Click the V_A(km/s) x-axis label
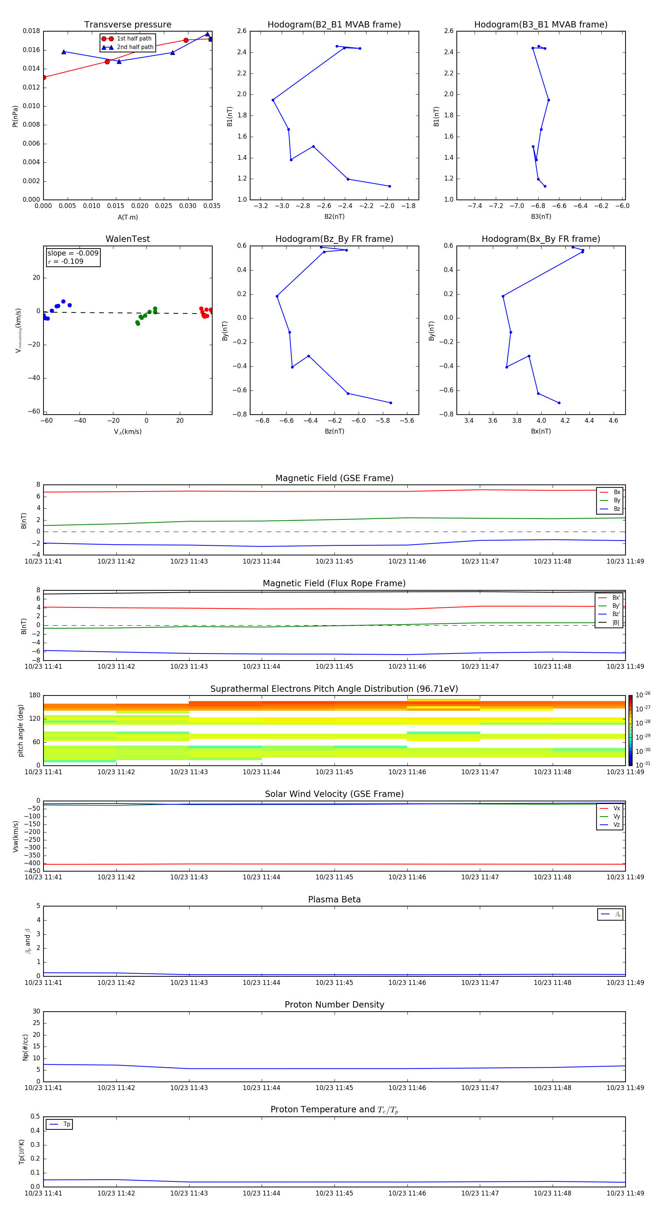This screenshot has width=669, height=1226. pos(127,432)
